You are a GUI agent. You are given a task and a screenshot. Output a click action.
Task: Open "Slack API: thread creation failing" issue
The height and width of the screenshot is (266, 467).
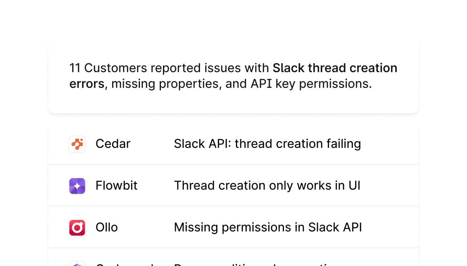(x=267, y=144)
